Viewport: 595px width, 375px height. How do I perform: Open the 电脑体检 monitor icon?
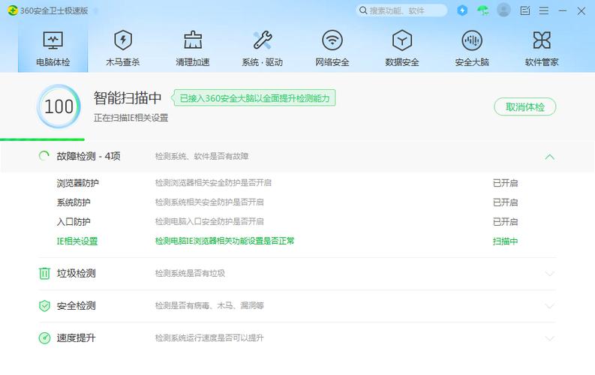(53, 40)
